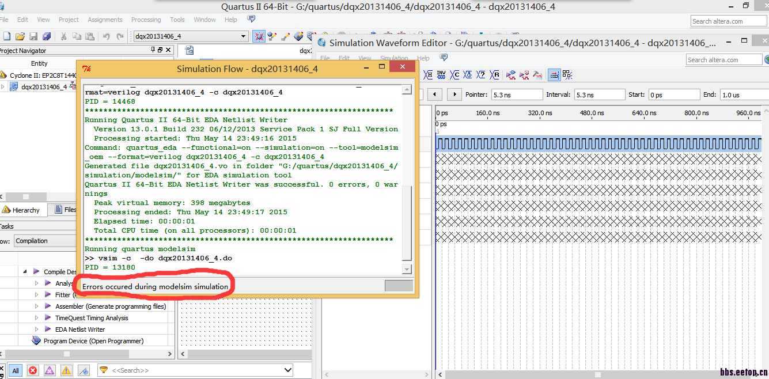Click the previous transition arrow button

pyautogui.click(x=434, y=94)
